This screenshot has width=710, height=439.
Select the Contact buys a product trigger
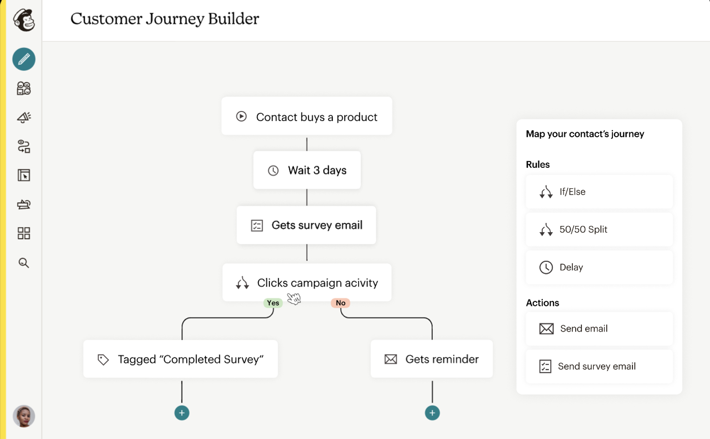pyautogui.click(x=307, y=116)
